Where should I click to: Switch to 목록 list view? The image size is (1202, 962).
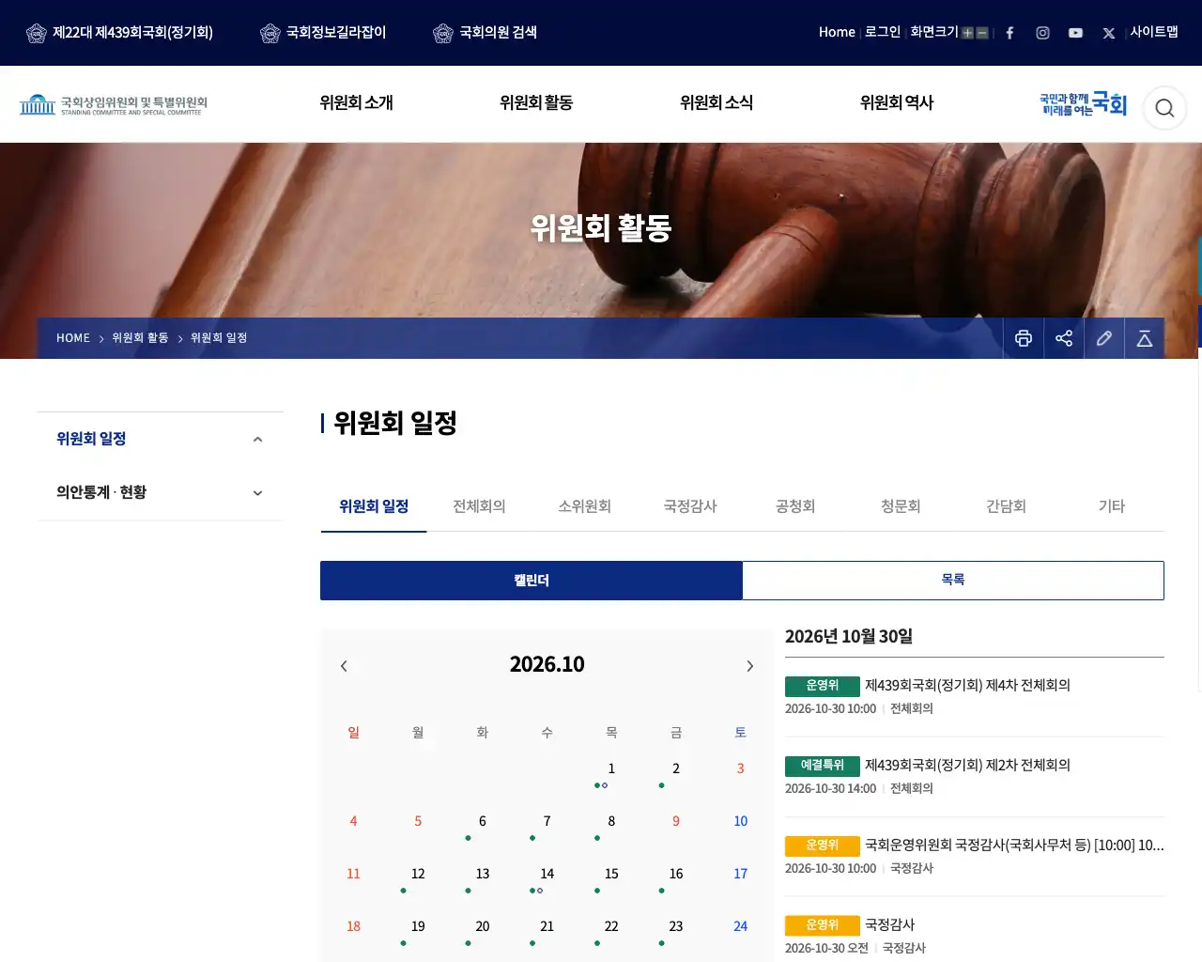point(953,581)
